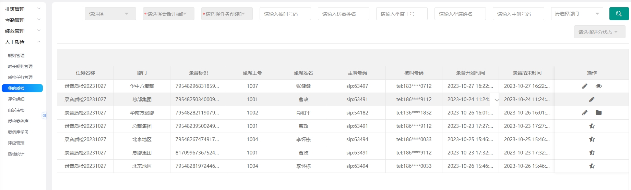Open the 请选择部门 department dropdown
The height and width of the screenshot is (190, 631).
[577, 14]
